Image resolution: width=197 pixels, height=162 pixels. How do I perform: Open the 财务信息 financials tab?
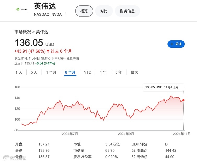(128, 11)
